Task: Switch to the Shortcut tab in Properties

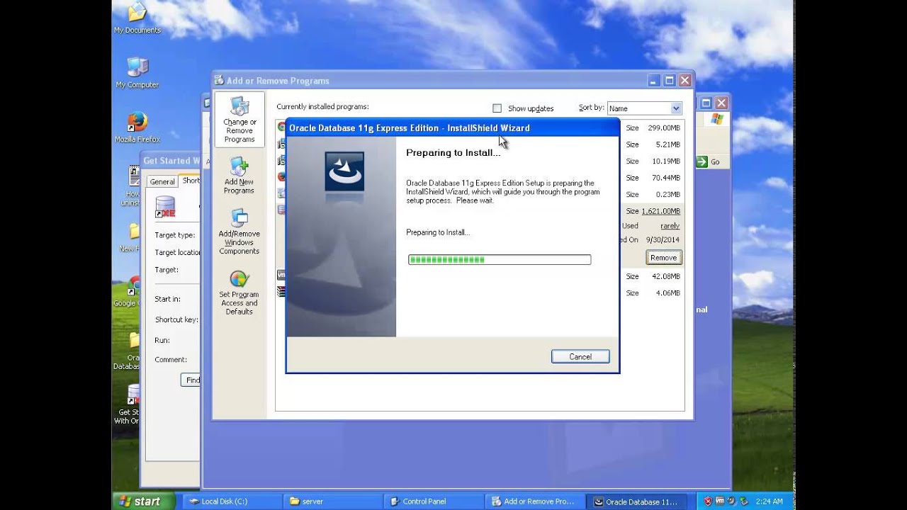Action: (191, 181)
